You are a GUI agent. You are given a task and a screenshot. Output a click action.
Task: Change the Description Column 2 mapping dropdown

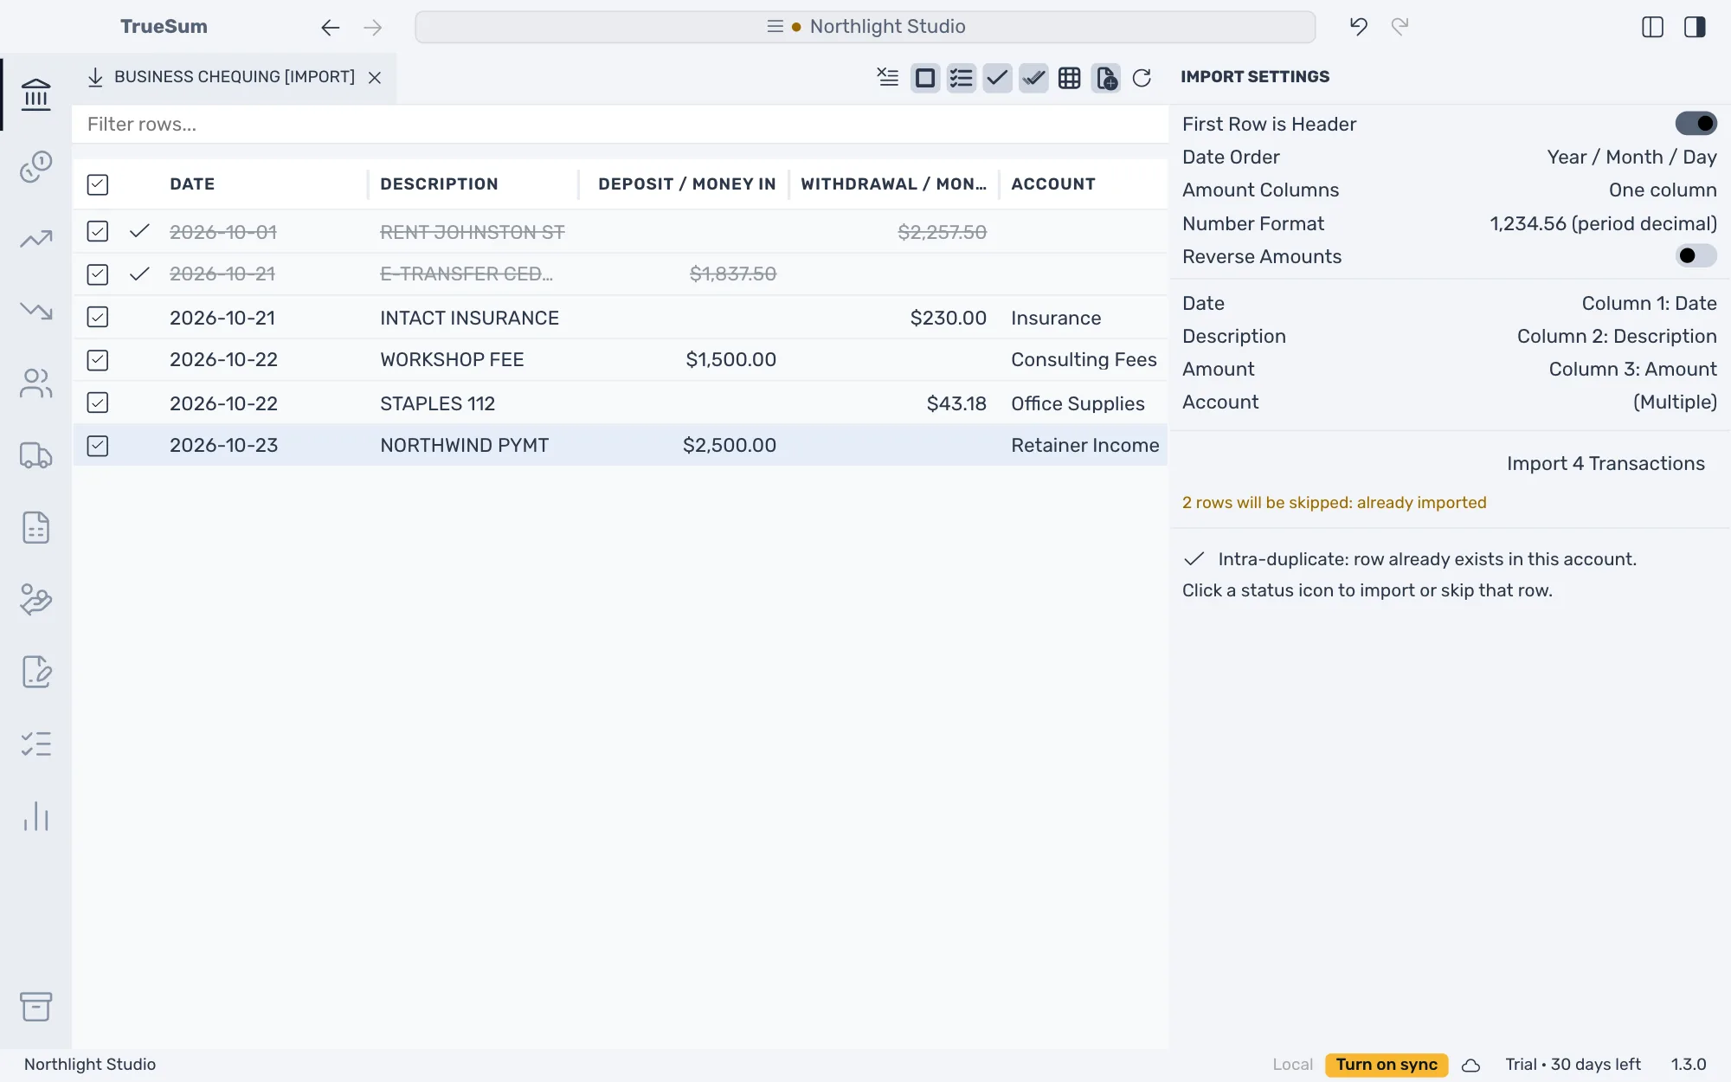[x=1617, y=336]
